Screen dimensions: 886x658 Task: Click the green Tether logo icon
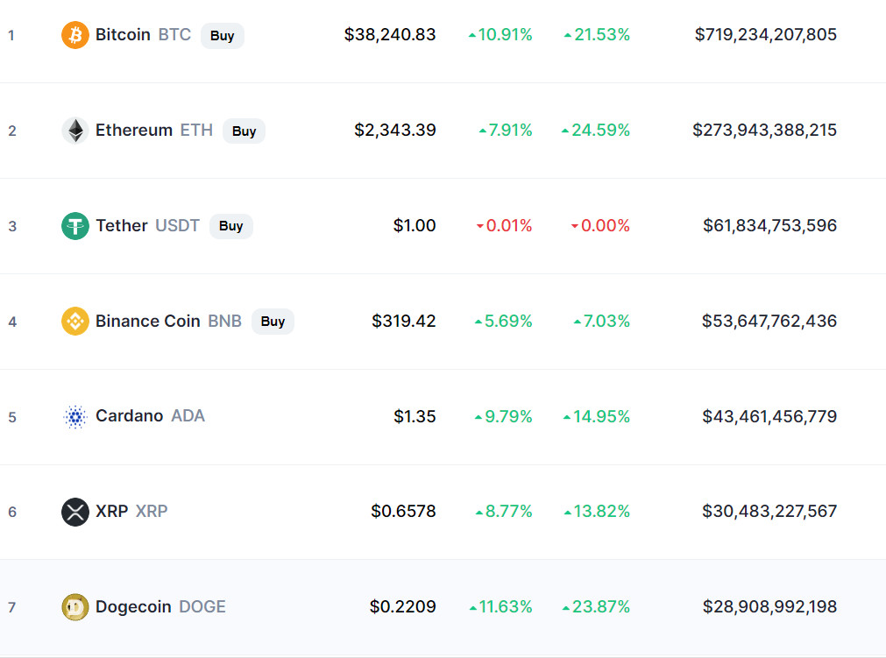75,226
